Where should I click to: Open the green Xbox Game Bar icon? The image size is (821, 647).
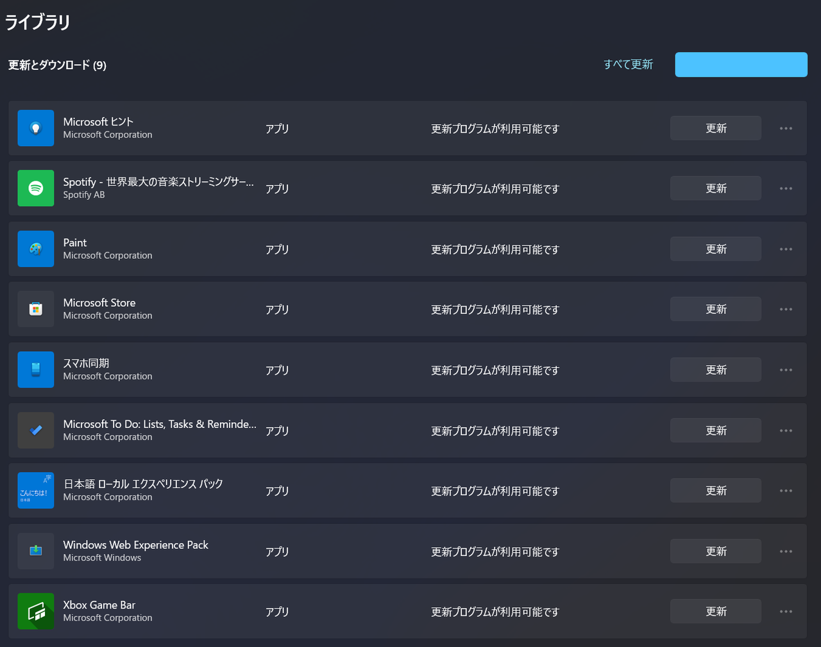36,612
